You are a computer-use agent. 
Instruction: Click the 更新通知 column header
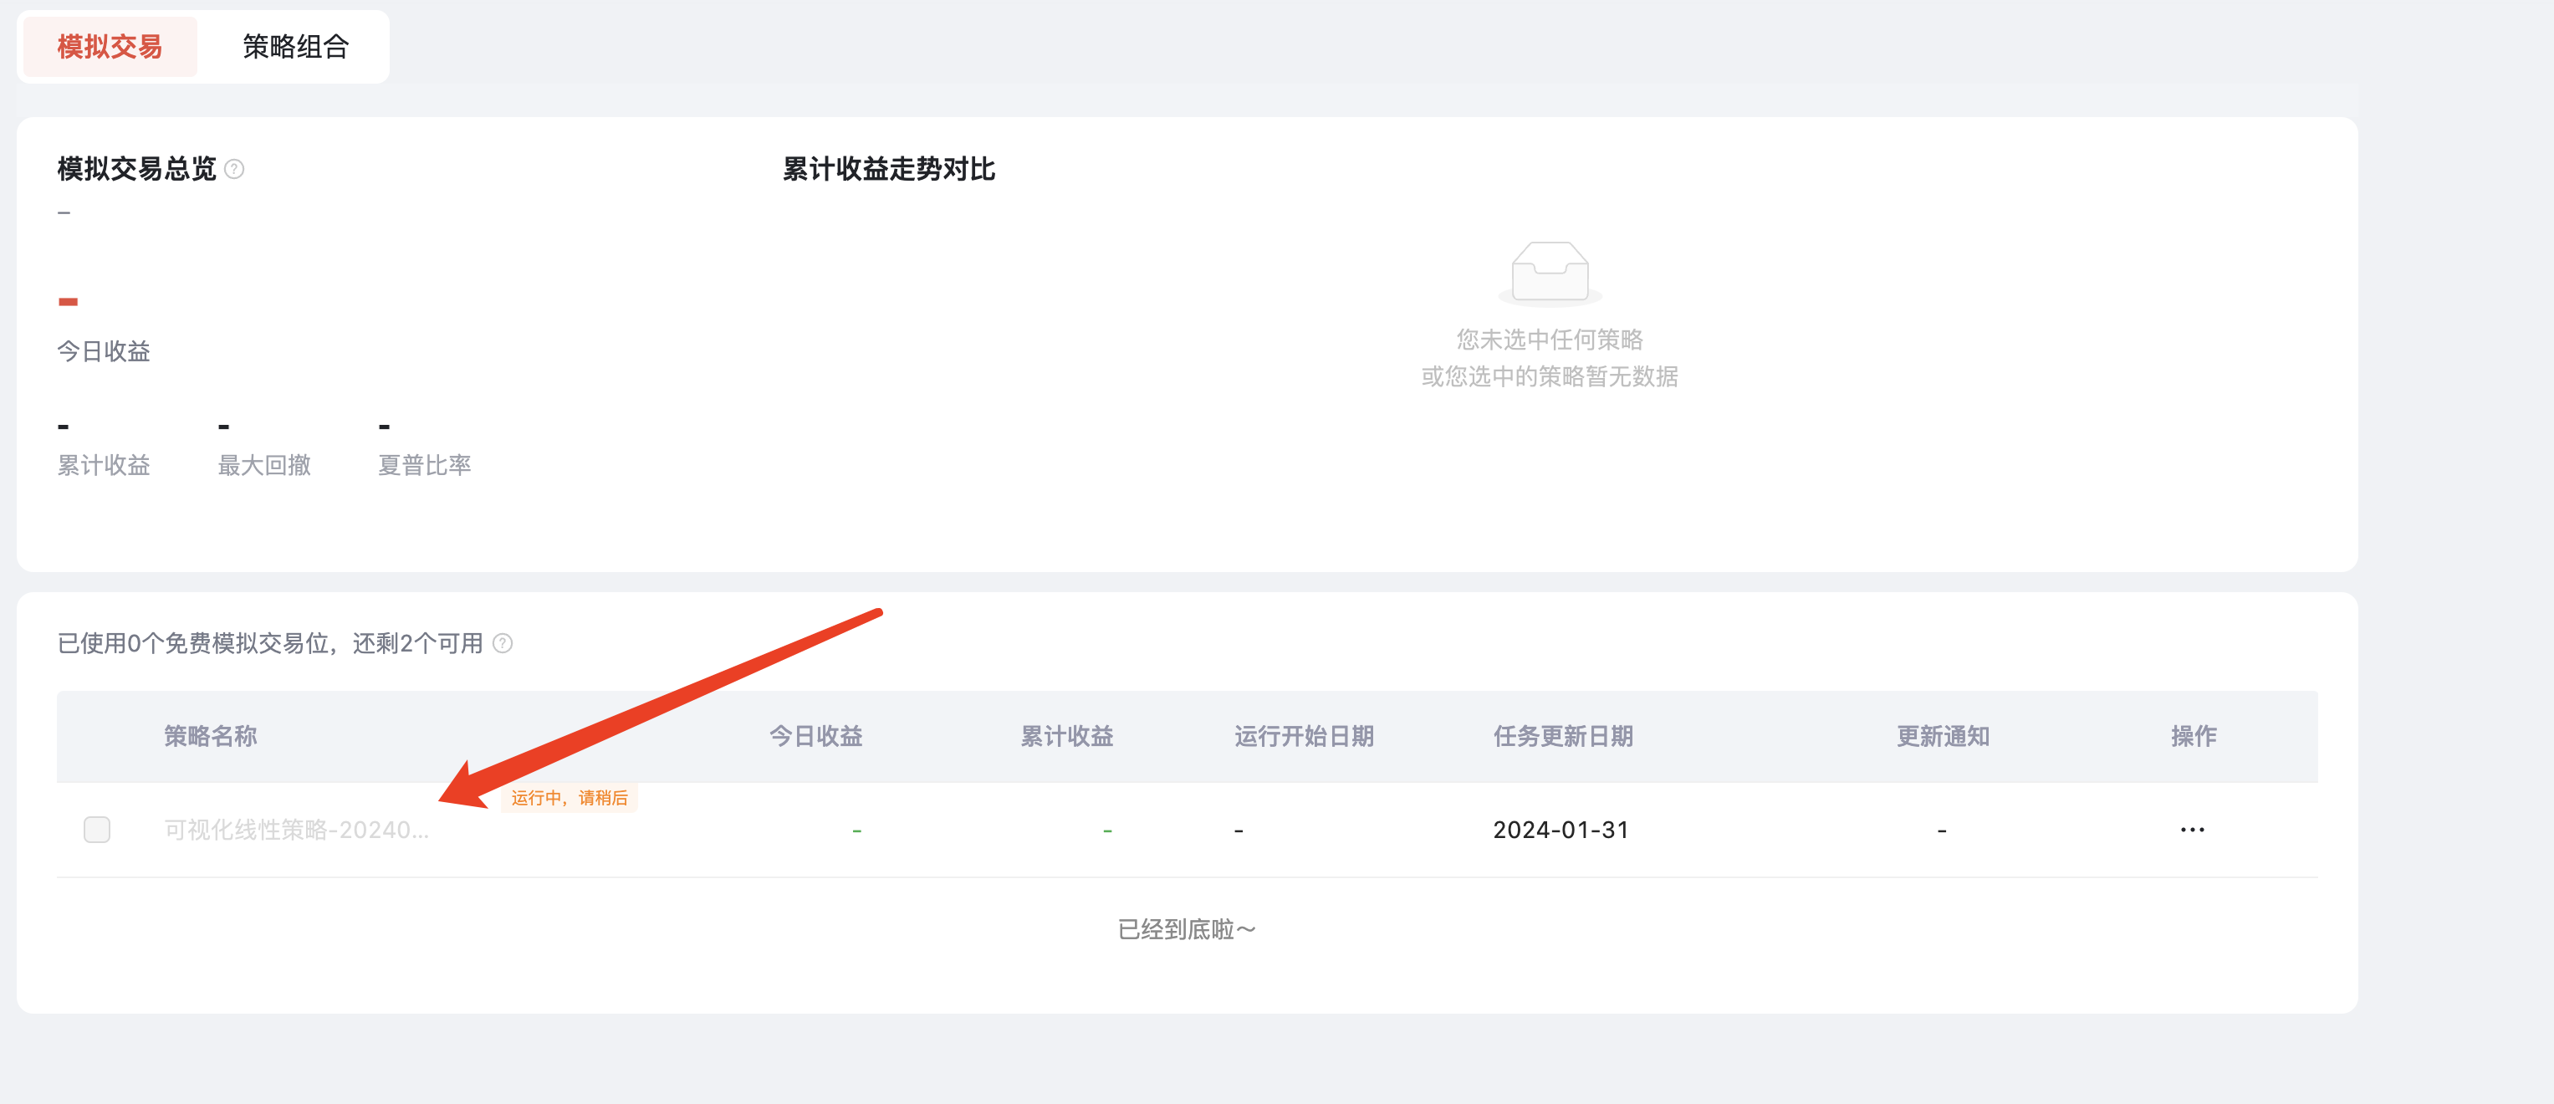coord(1943,736)
